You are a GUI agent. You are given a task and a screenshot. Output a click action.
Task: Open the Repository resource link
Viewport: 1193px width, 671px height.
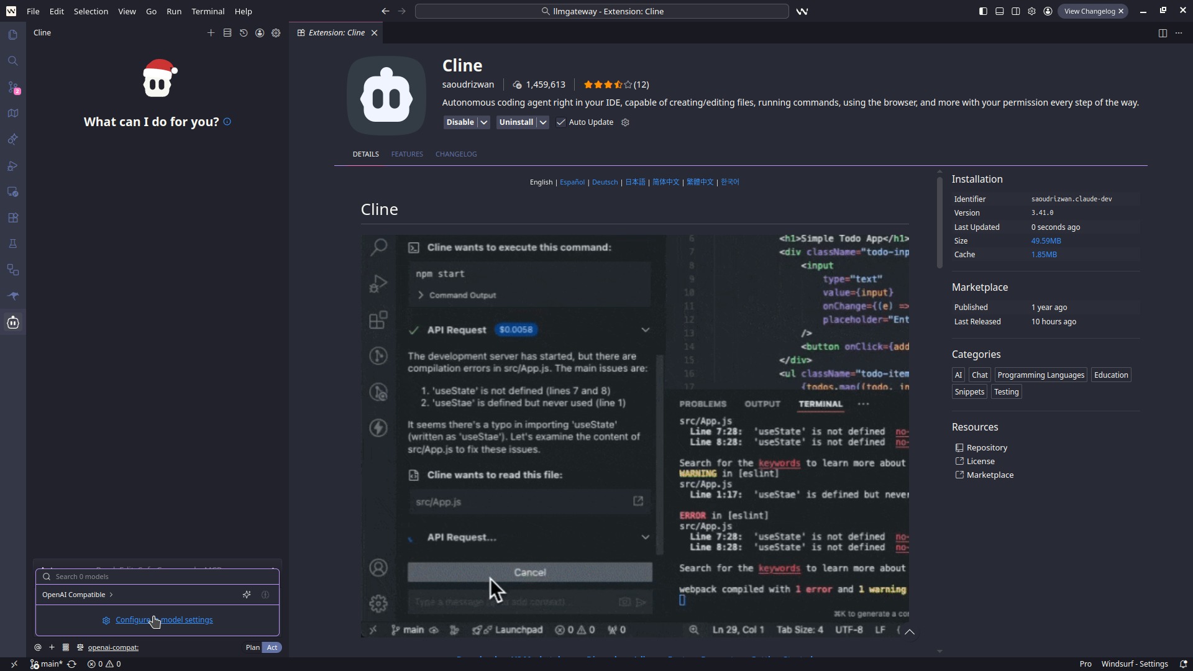[987, 448]
